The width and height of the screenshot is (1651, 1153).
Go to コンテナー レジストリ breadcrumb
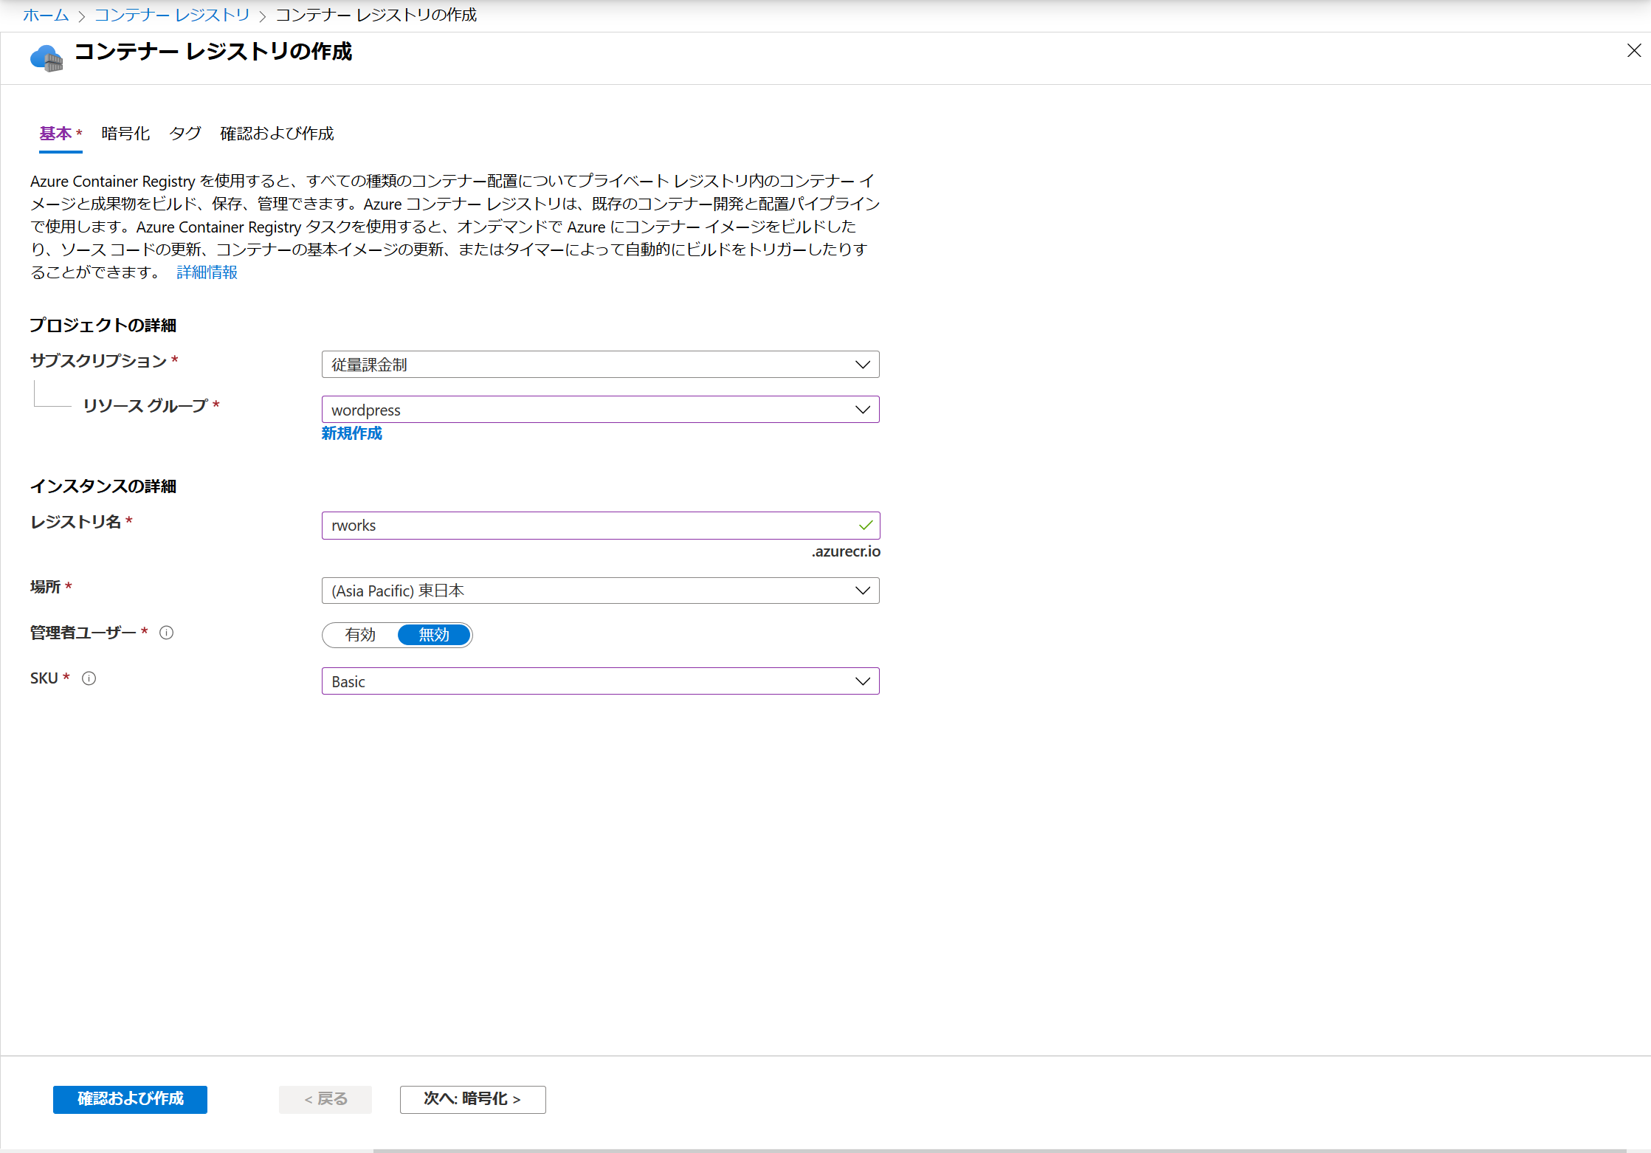click(x=172, y=15)
